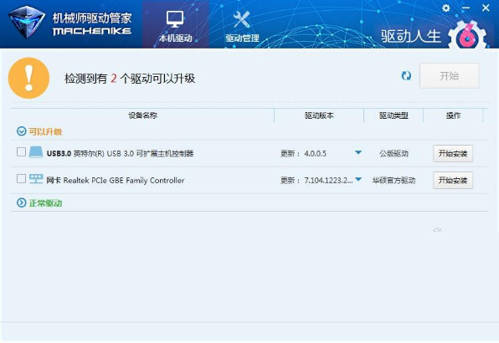Click 开始安装 for Realtek network card
The width and height of the screenshot is (499, 343).
[x=453, y=180]
